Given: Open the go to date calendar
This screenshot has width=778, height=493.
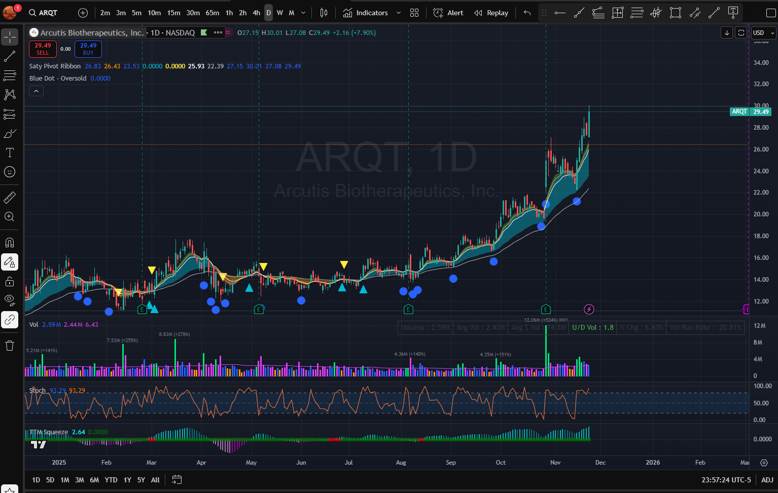Looking at the screenshot, I should coord(176,480).
